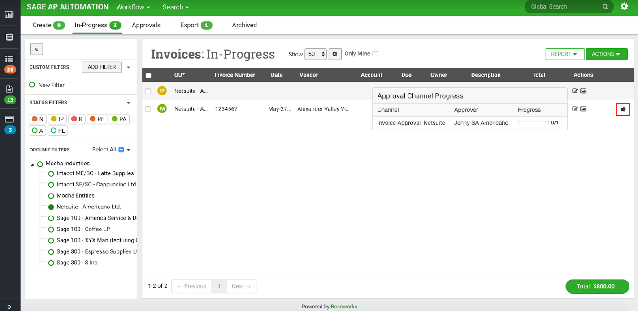
Task: Go to Next page
Action: [241, 286]
